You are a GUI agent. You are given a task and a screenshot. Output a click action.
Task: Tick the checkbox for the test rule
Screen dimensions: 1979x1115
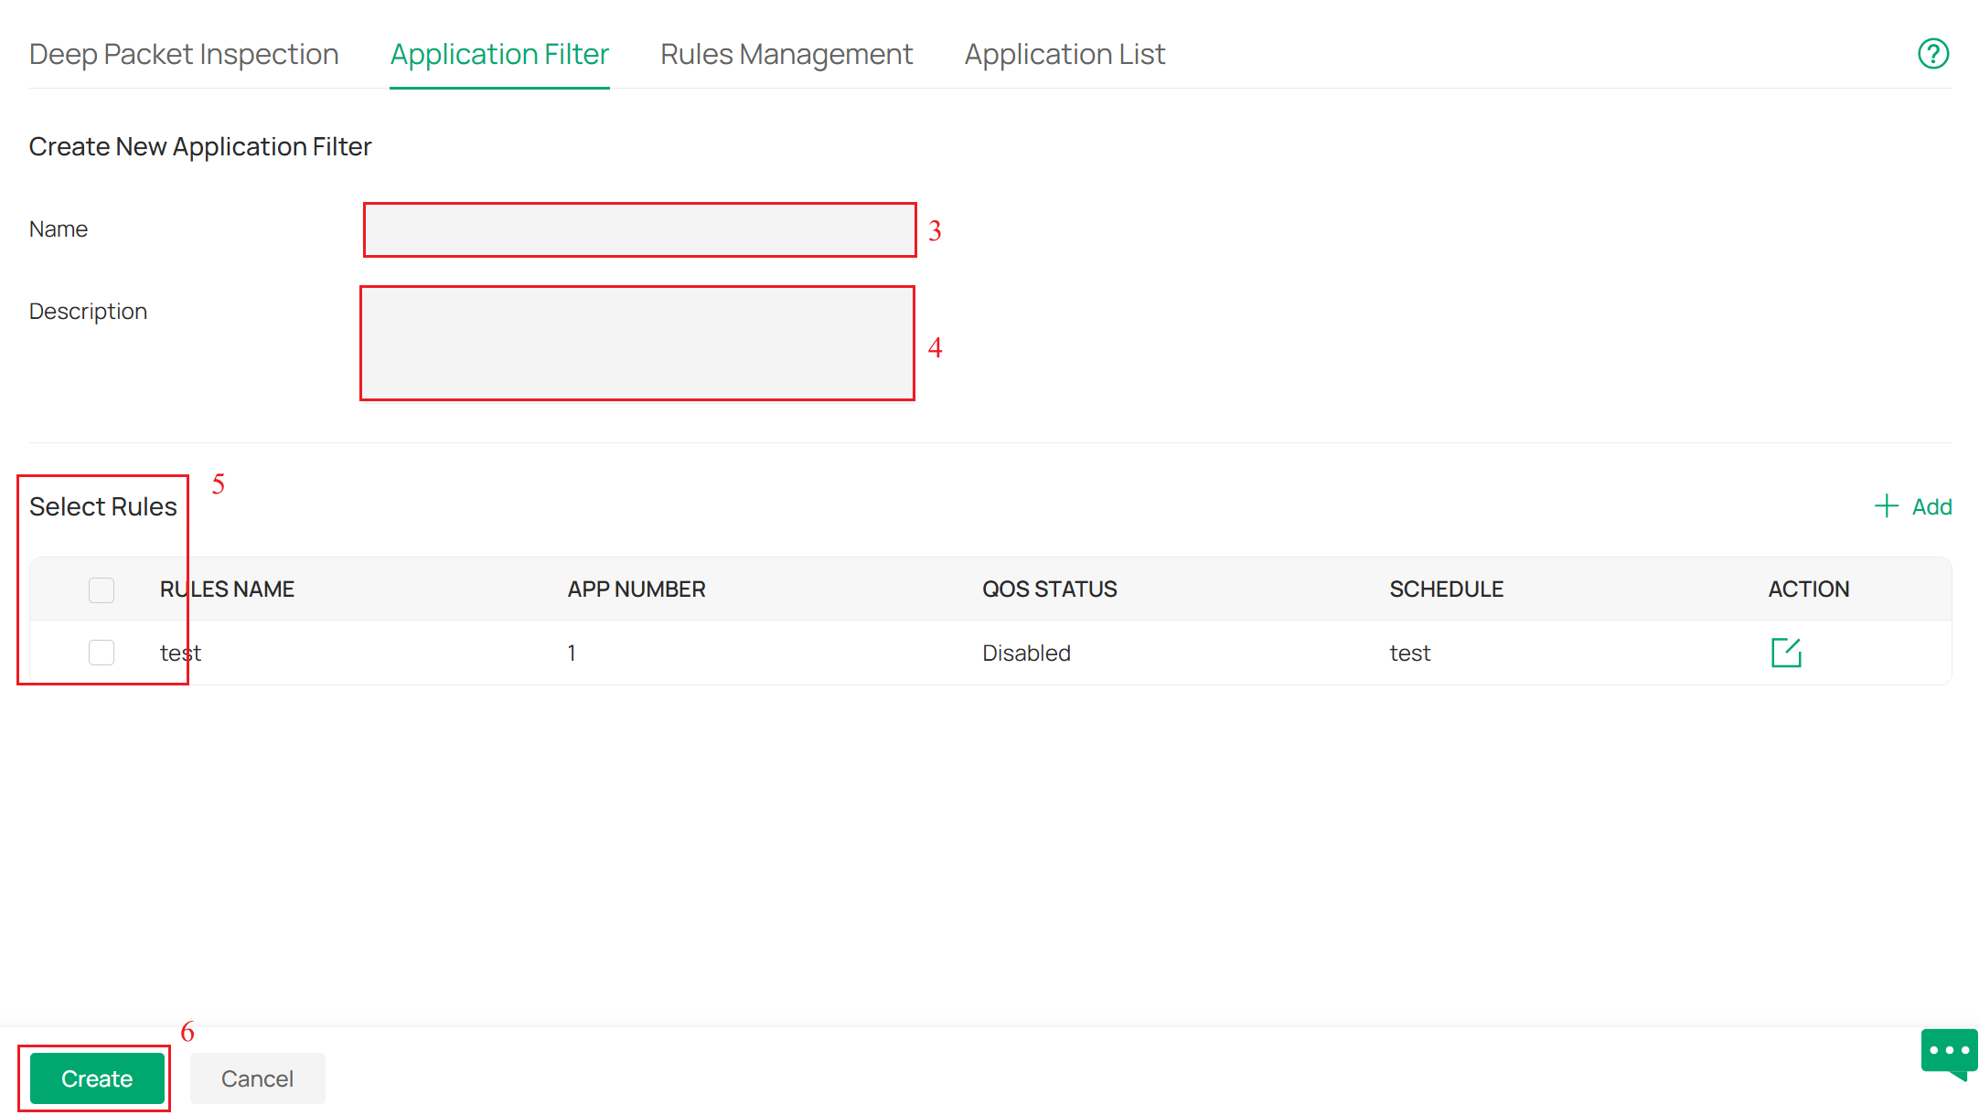coord(101,652)
